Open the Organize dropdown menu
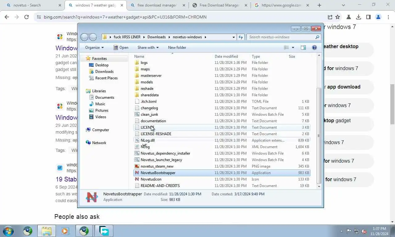Screen dimensions: 395x237 pos(94,48)
